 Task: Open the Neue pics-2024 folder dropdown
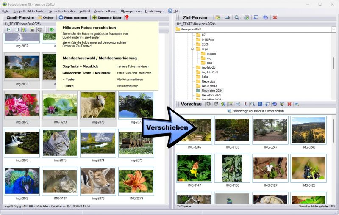333,29
